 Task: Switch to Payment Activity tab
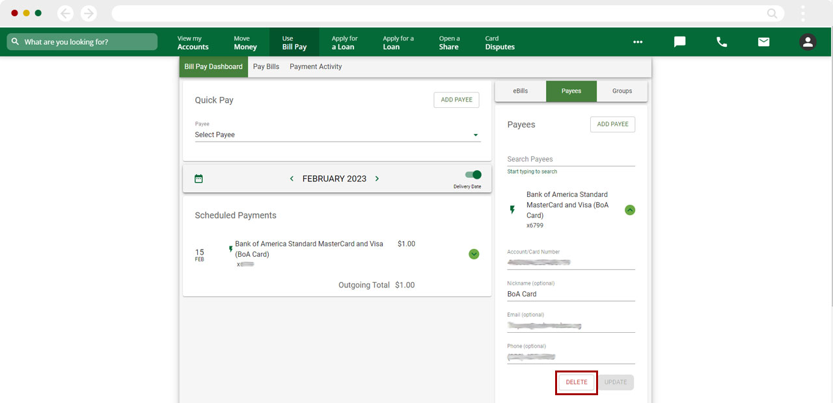coord(316,66)
